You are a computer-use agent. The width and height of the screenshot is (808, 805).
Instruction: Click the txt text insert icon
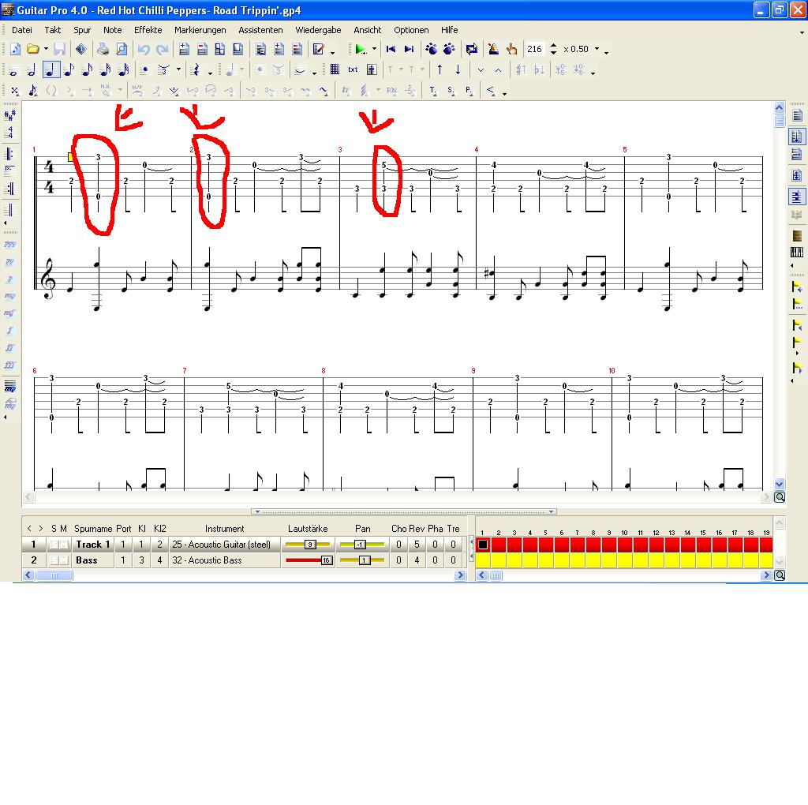pyautogui.click(x=353, y=69)
